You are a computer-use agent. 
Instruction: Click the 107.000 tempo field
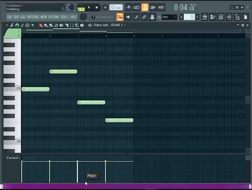[x=116, y=7]
